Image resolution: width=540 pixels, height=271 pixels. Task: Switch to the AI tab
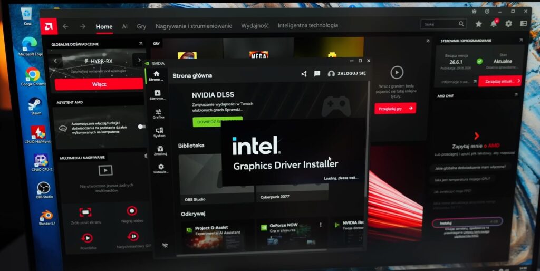[124, 26]
